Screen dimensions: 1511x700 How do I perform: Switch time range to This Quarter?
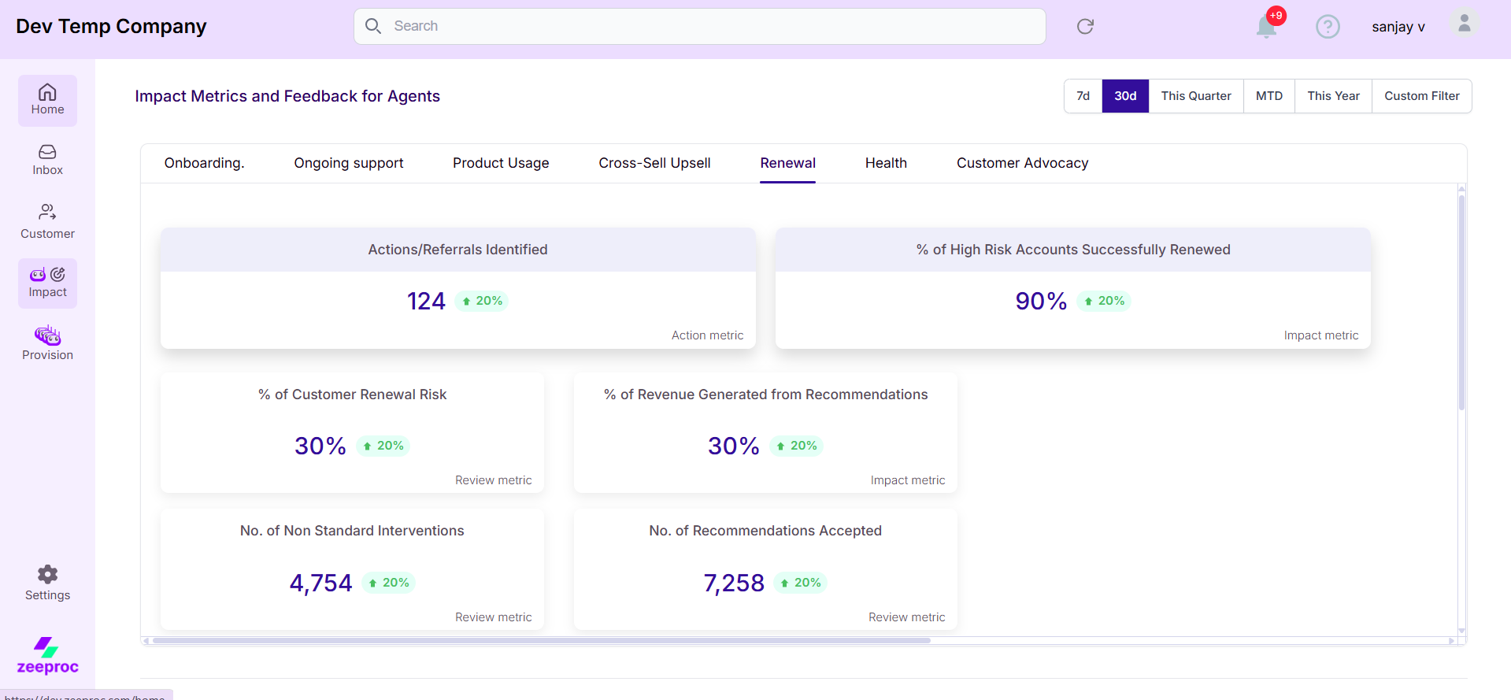pyautogui.click(x=1195, y=96)
